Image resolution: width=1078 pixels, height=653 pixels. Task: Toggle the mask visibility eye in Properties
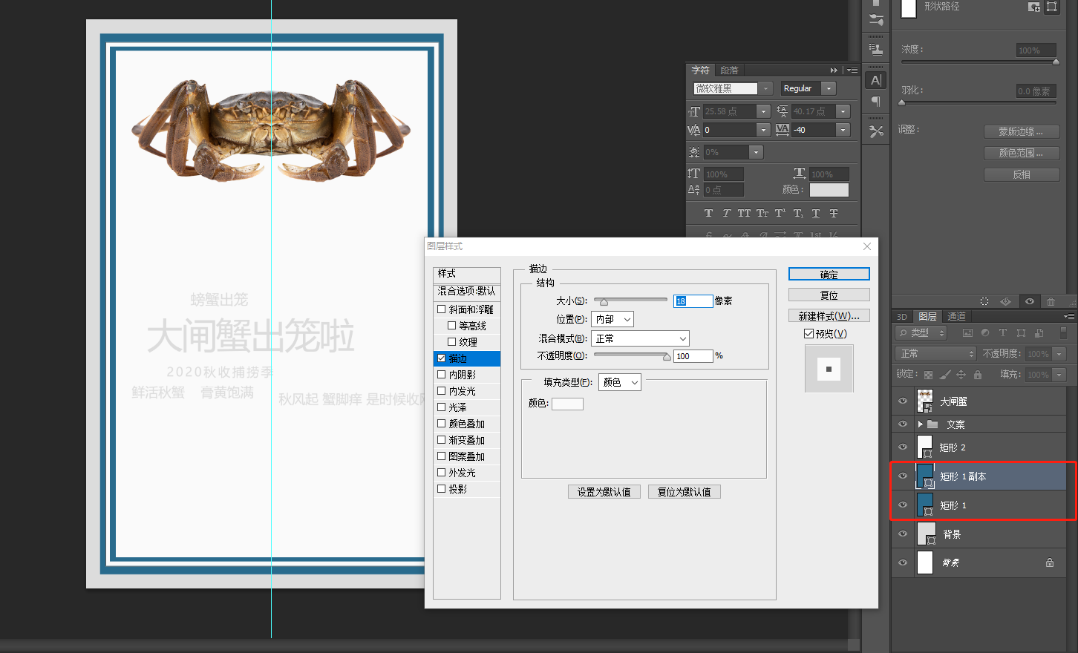[x=1030, y=301]
